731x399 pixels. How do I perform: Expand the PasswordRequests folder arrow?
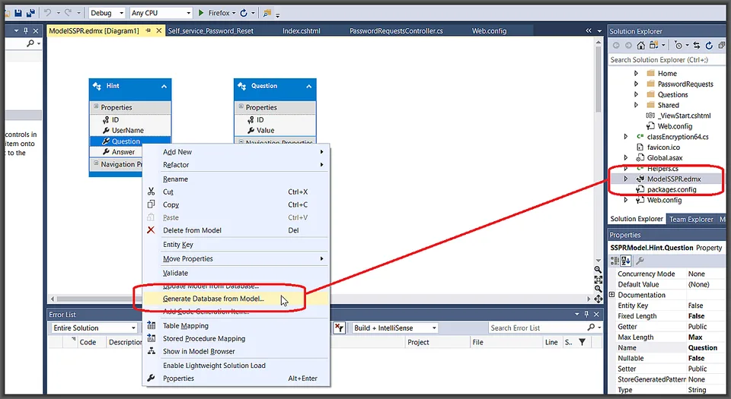pos(636,84)
